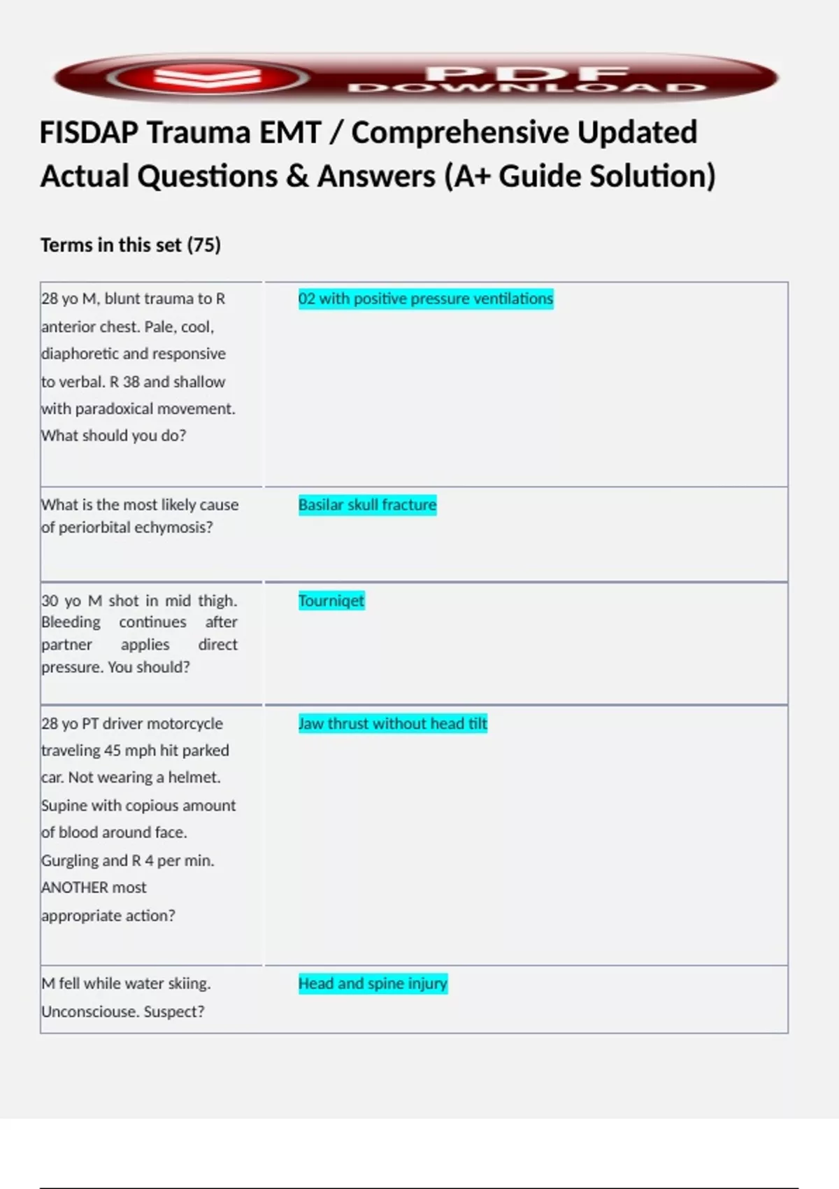This screenshot has width=839, height=1189.
Task: Click the "28 yo PT driver motorcycle" line
Action: [x=132, y=723]
